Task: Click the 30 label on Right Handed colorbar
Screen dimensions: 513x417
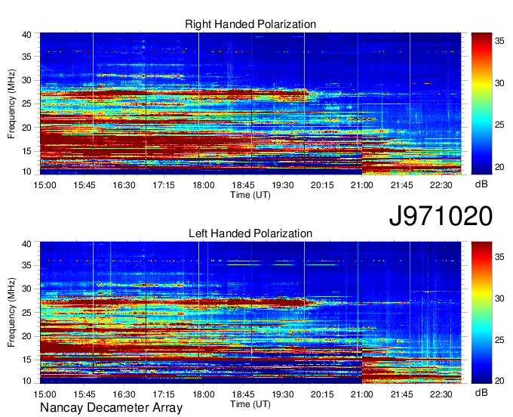Action: click(x=499, y=83)
